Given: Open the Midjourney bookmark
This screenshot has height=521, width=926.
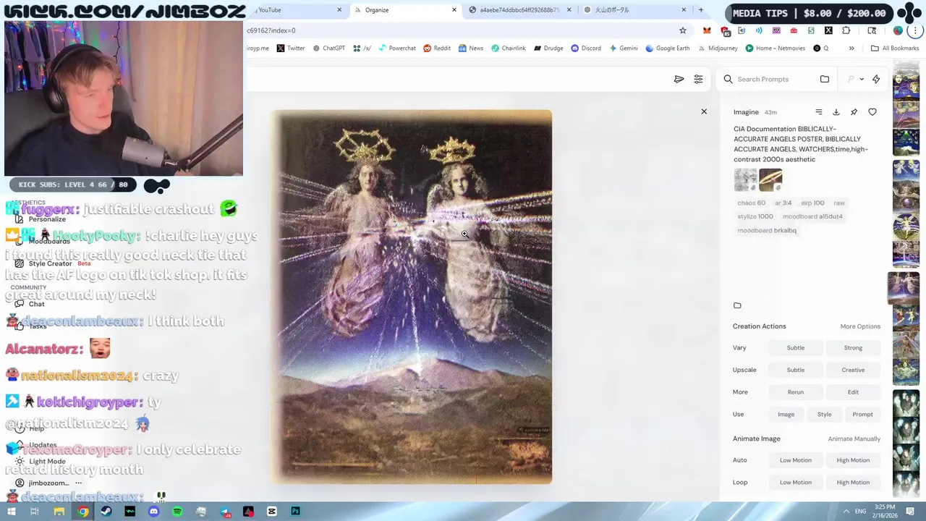Looking at the screenshot, I should (718, 48).
